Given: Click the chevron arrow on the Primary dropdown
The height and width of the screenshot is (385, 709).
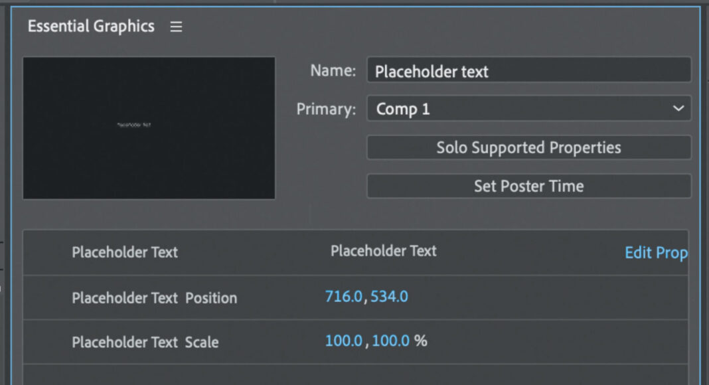Looking at the screenshot, I should pyautogui.click(x=678, y=109).
